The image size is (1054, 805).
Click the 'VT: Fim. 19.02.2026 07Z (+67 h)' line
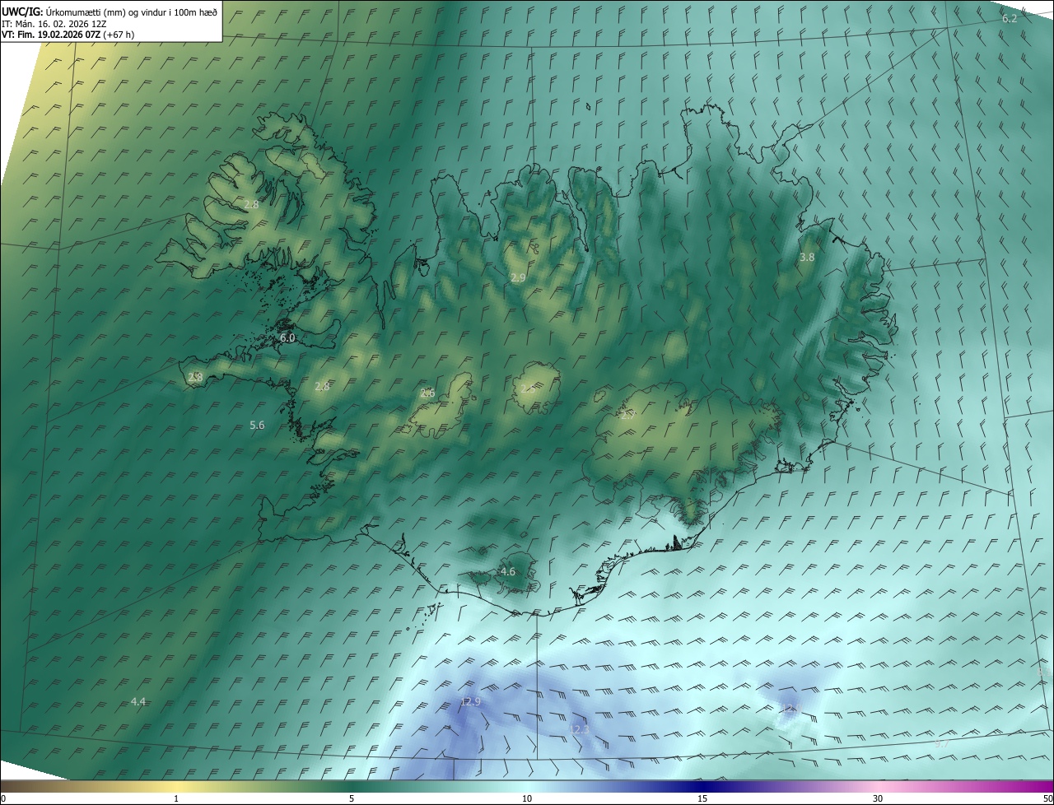pos(68,35)
